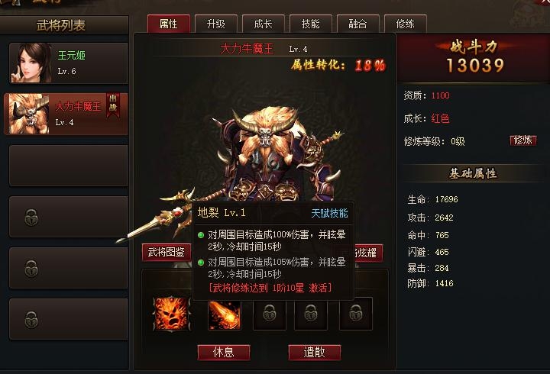550x374 pixels.
Task: Click the fourth locked skill slot
Action: (311, 314)
